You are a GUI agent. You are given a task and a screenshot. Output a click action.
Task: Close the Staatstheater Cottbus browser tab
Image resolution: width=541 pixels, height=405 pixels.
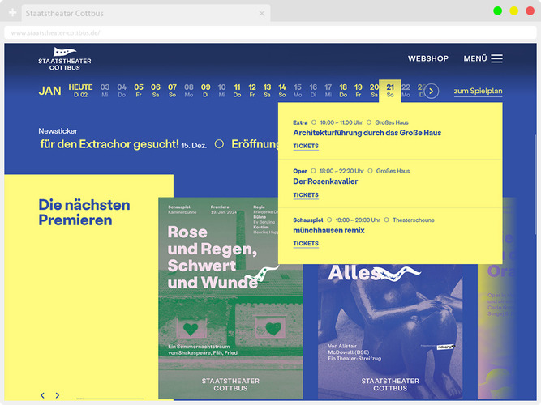pos(262,14)
